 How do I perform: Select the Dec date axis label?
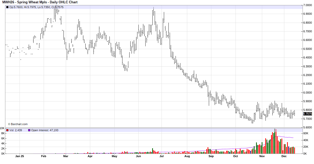pyautogui.click(x=284, y=156)
